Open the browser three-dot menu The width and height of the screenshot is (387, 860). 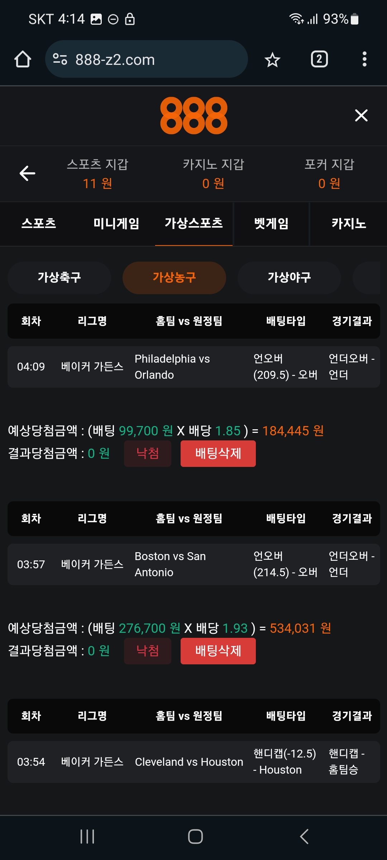(364, 59)
